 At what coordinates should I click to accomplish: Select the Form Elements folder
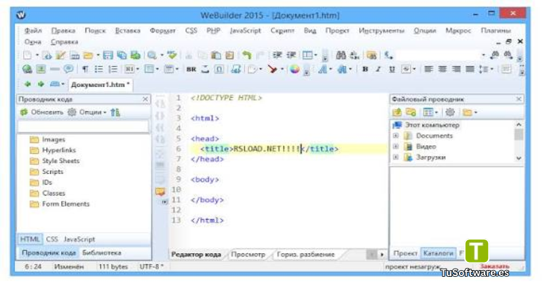point(60,204)
